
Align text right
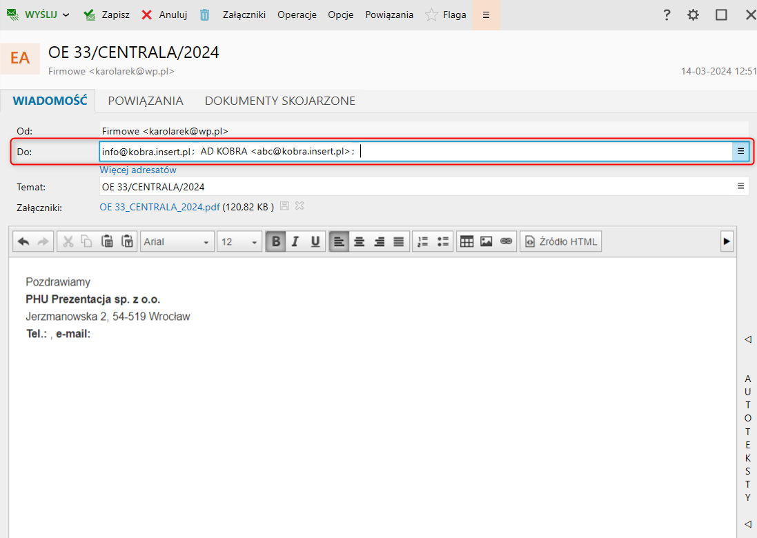pos(380,241)
